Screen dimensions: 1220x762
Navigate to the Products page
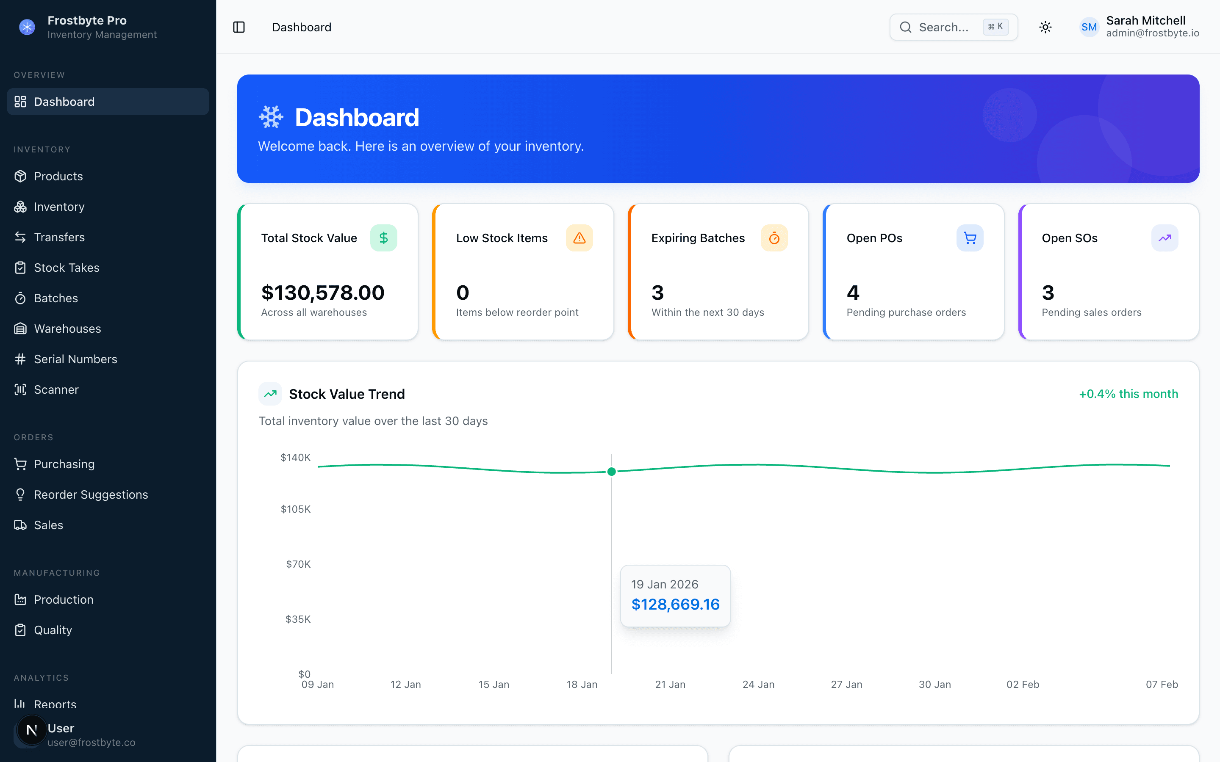pos(58,176)
